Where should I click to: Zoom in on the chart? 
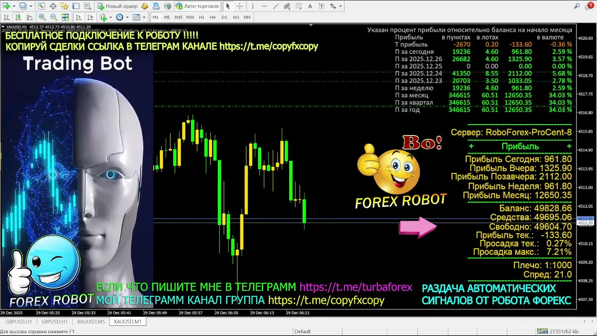[42, 17]
